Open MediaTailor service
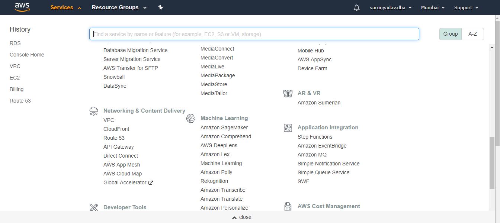 [214, 93]
